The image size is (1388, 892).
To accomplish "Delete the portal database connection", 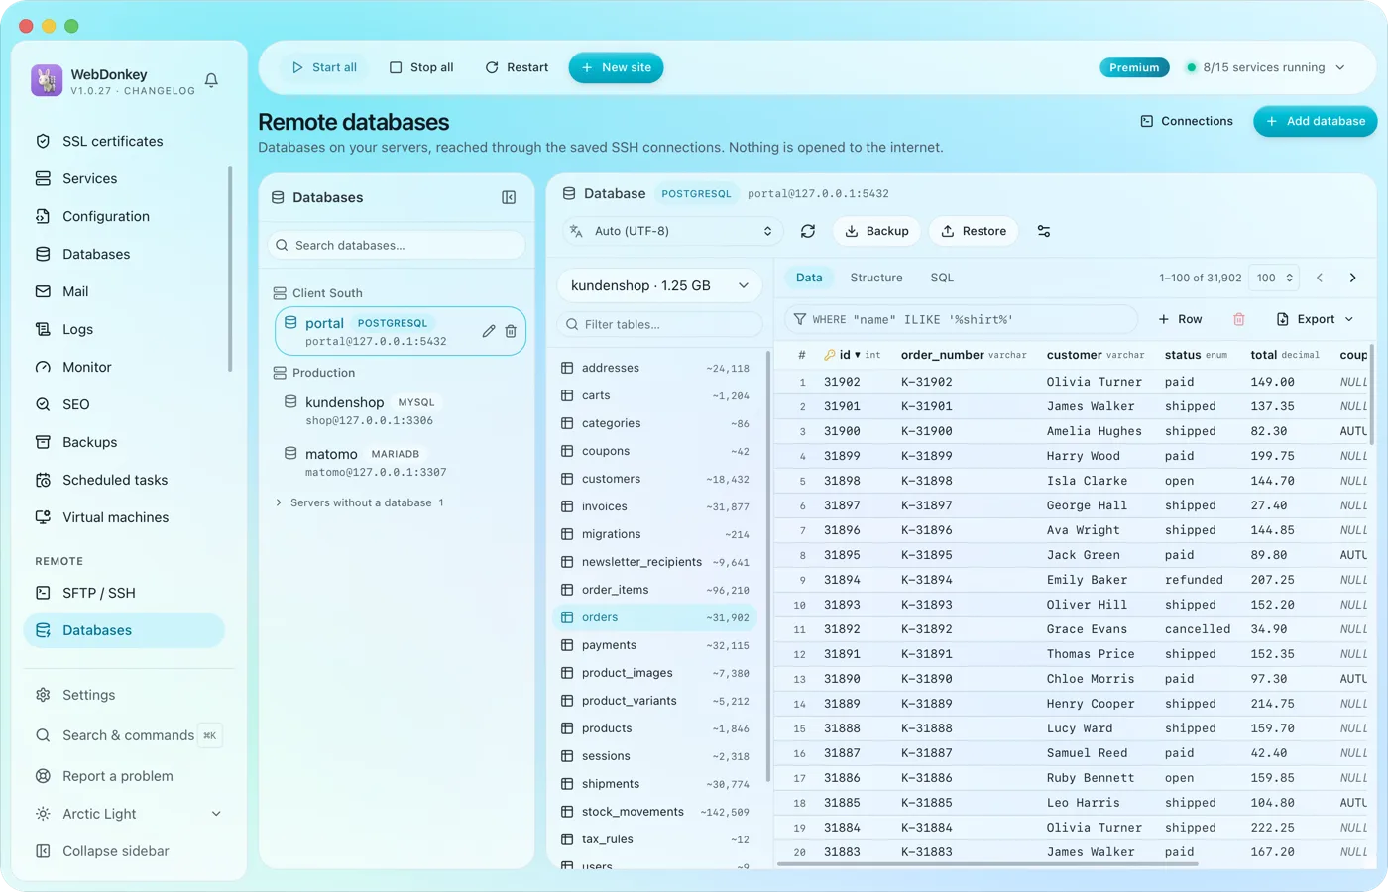I will click(511, 331).
